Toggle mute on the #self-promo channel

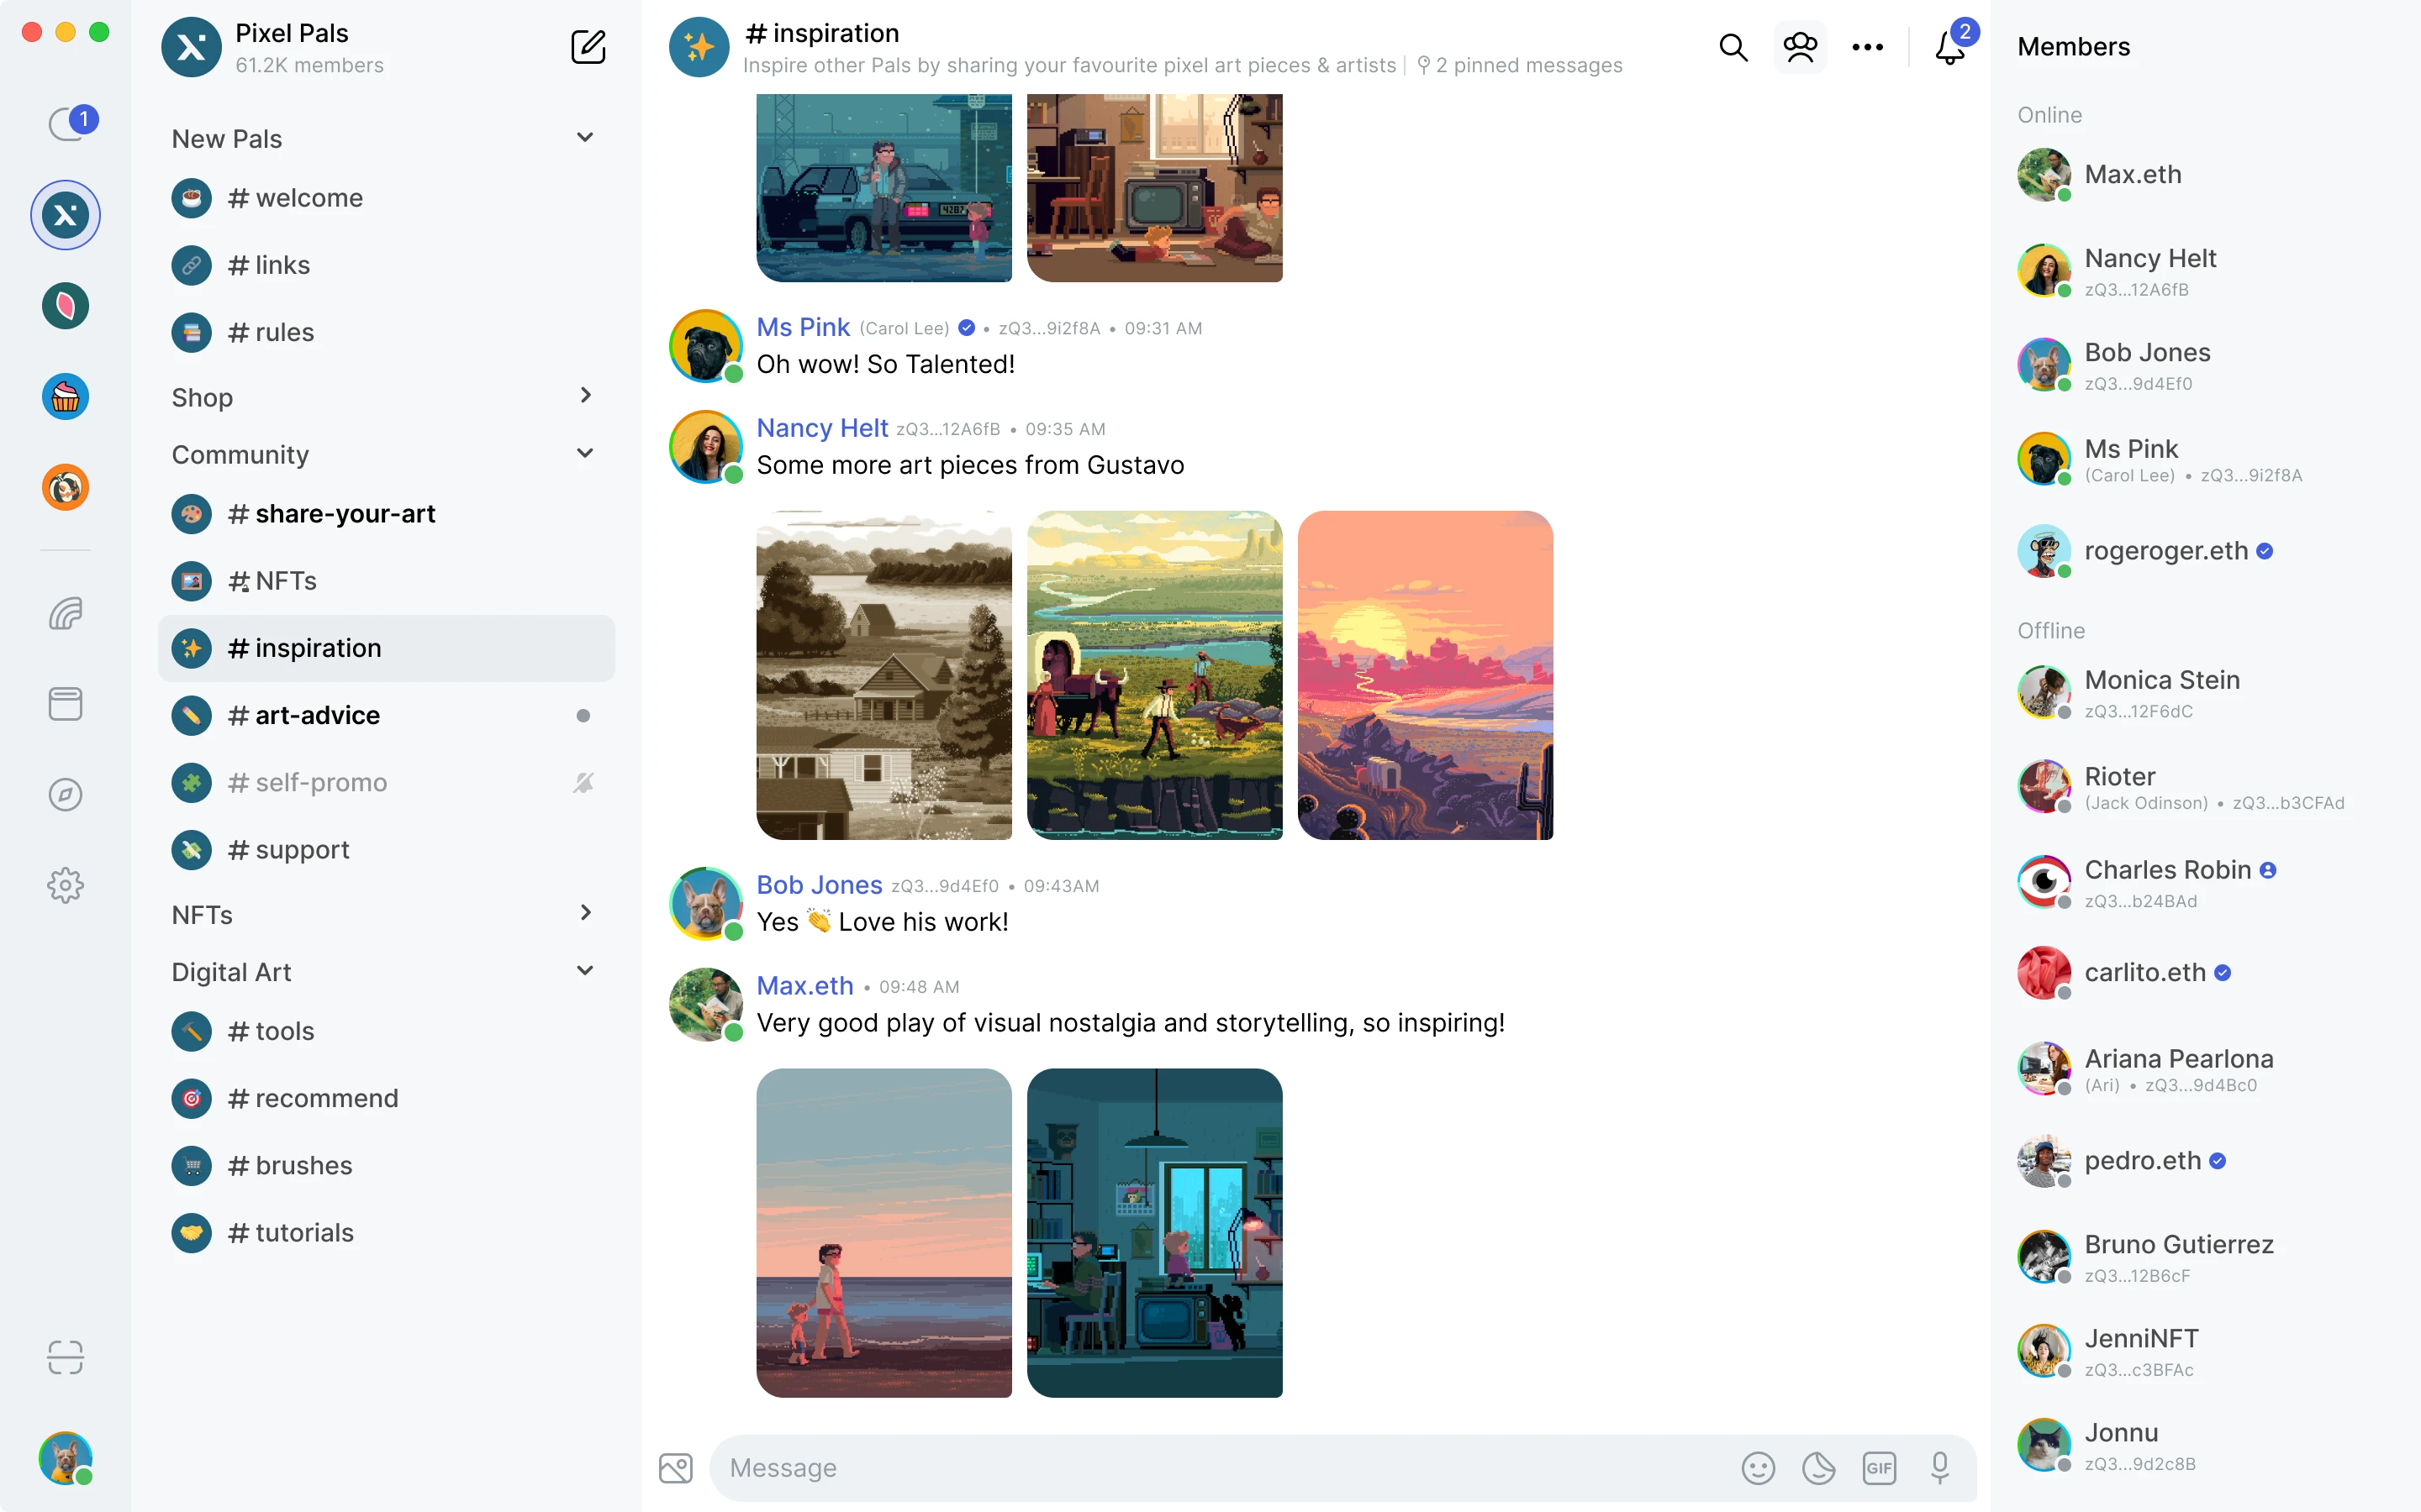click(584, 780)
